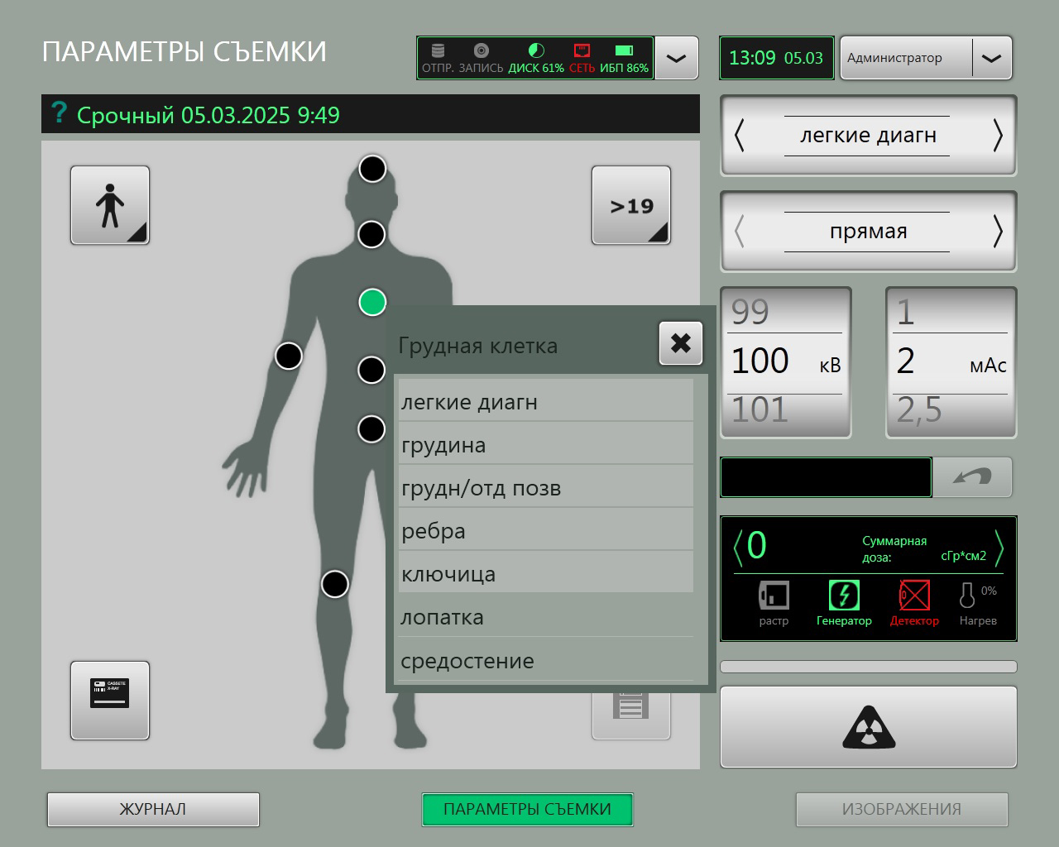Image resolution: width=1059 pixels, height=847 pixels.
Task: Select 101 in the кВ spinner
Action: pyautogui.click(x=760, y=410)
